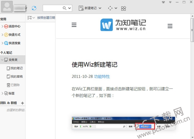
Task: Open dropdown next to fullscreen icon
Action: 116,8
